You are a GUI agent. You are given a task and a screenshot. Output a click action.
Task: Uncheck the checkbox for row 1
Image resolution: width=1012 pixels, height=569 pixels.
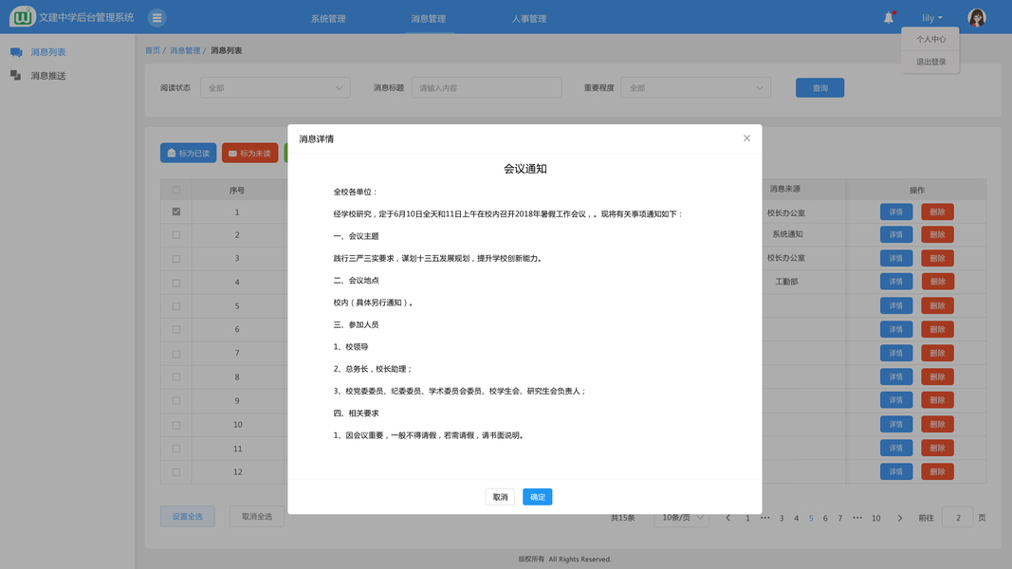pos(176,211)
